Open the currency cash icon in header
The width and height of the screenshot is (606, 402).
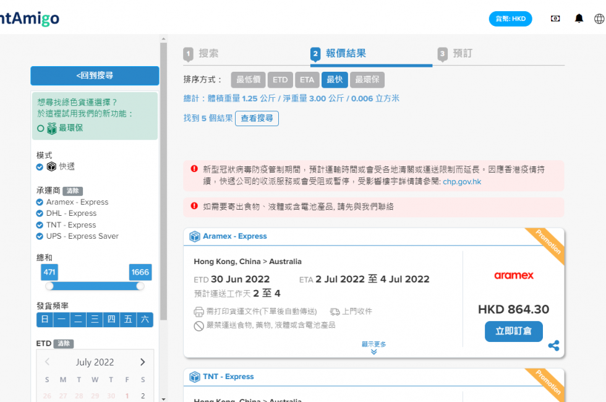point(555,19)
